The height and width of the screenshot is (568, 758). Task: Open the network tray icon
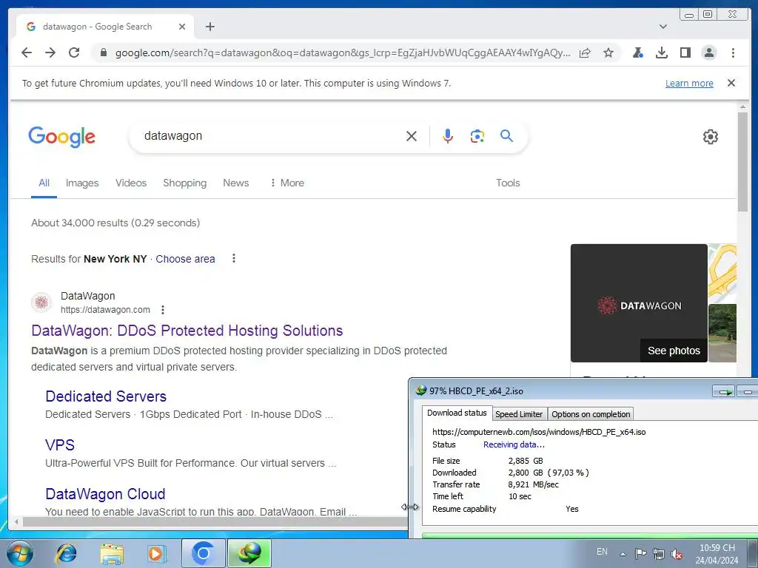pyautogui.click(x=658, y=554)
